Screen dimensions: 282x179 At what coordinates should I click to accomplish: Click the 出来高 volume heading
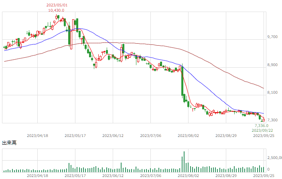9,143
